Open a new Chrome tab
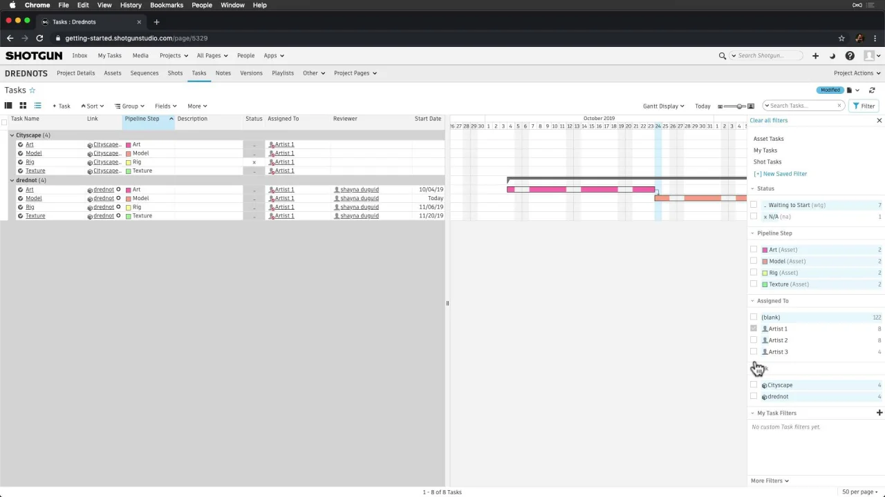The height and width of the screenshot is (497, 885). (156, 22)
